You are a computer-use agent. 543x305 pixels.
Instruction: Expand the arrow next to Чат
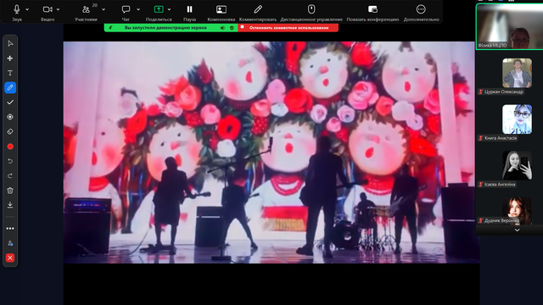click(x=138, y=9)
